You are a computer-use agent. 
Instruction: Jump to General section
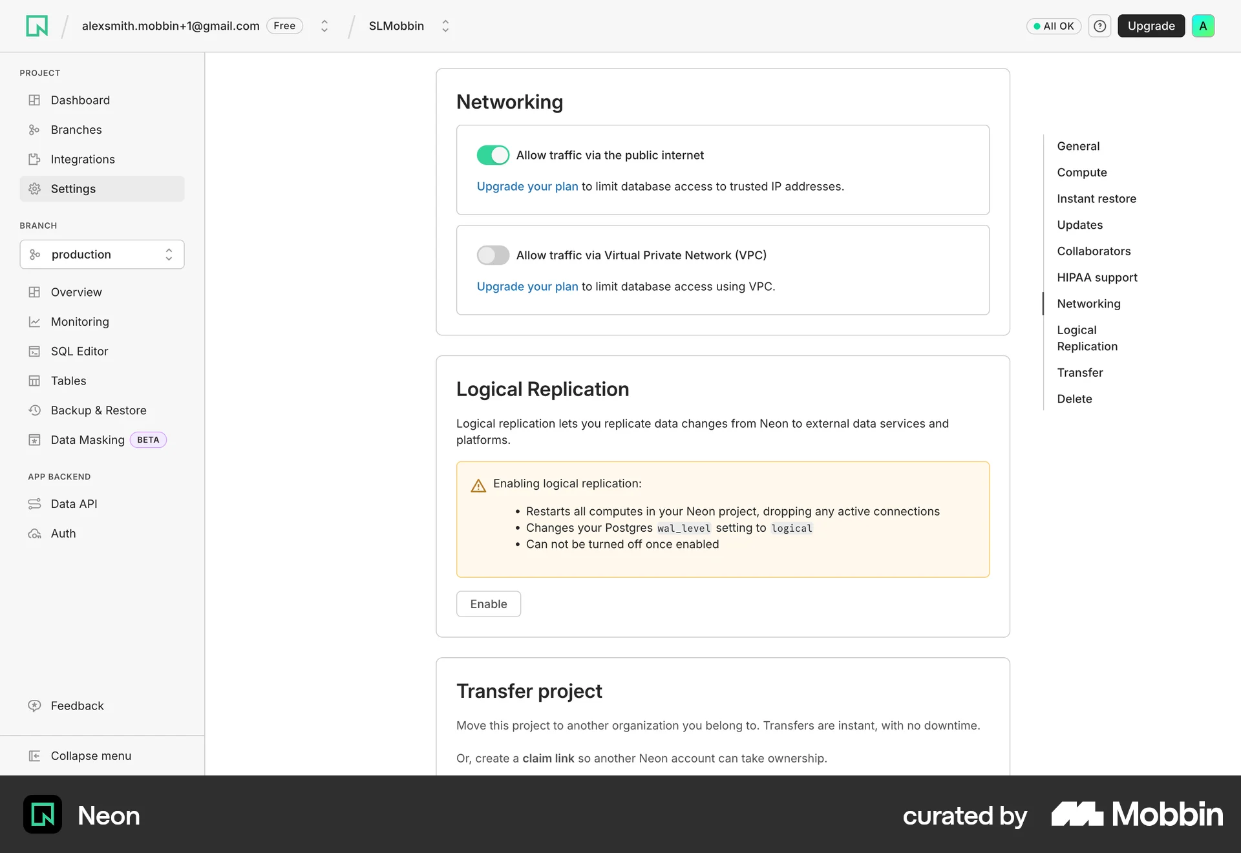point(1078,146)
